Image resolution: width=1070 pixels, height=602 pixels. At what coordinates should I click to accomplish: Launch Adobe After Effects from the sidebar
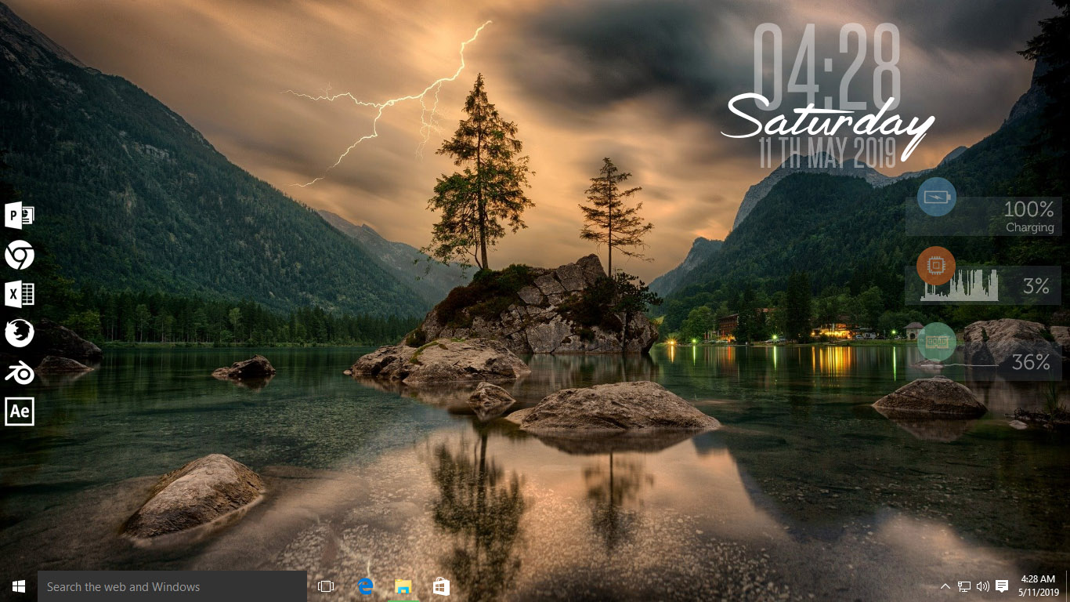(x=20, y=411)
